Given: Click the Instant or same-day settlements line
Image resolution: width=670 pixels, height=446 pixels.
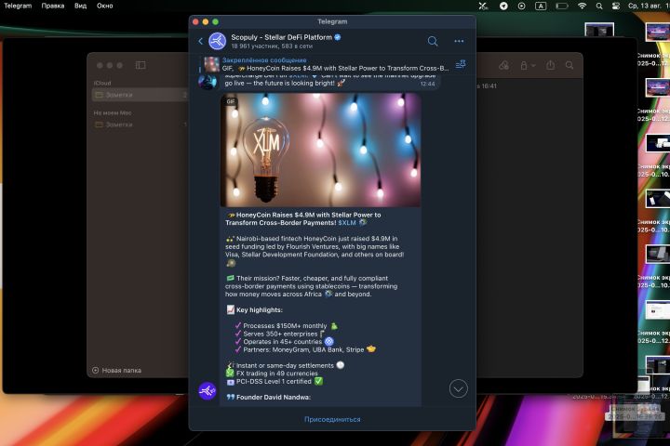Looking at the screenshot, I should [285, 365].
